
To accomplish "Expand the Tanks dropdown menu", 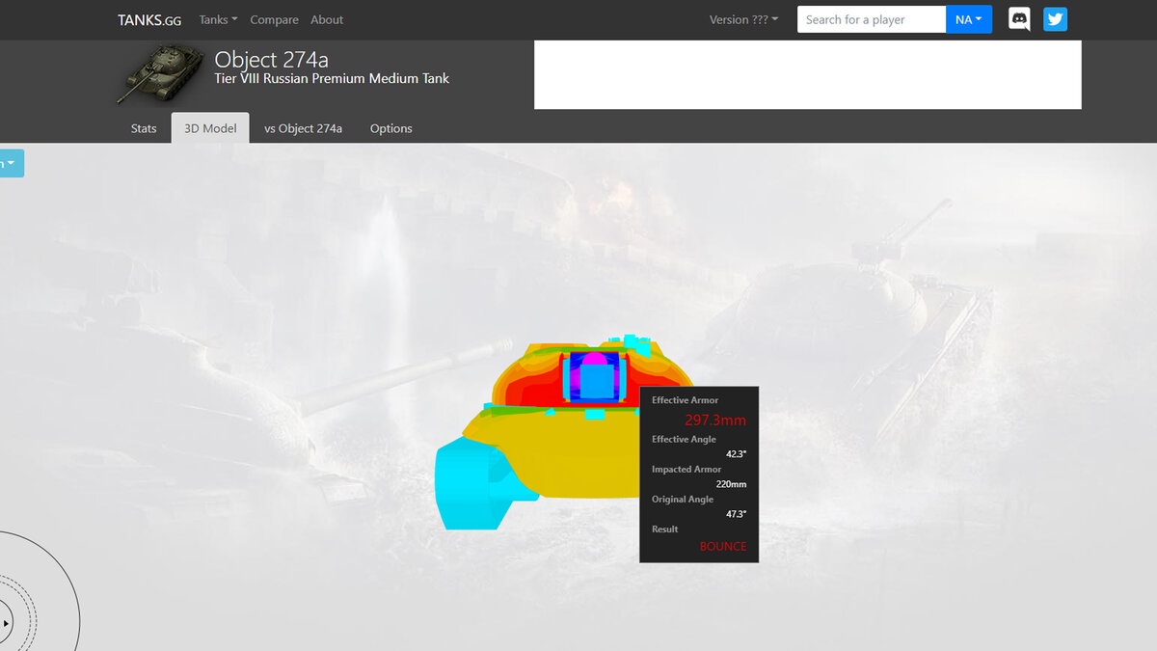I will [218, 19].
